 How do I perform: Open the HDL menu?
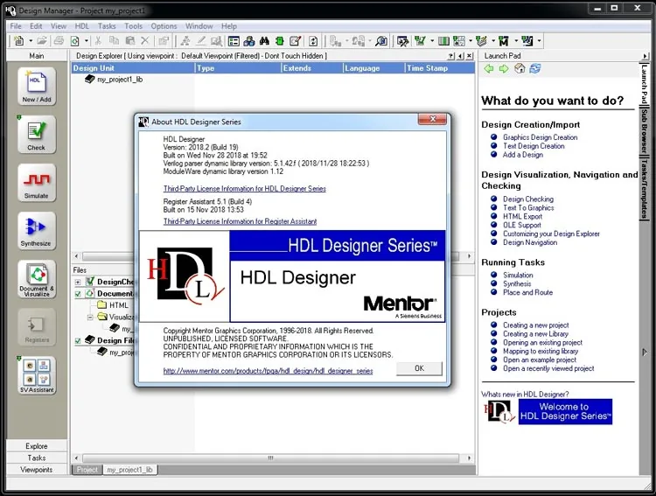pos(82,26)
